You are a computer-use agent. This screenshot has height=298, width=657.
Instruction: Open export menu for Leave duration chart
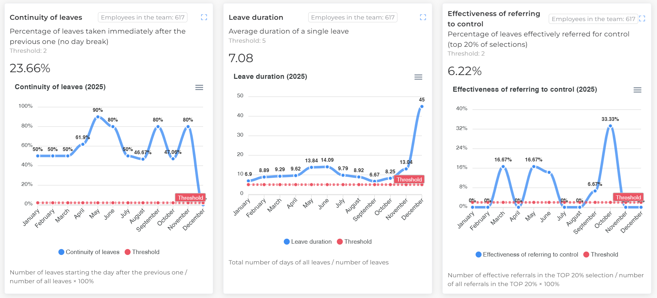[418, 77]
